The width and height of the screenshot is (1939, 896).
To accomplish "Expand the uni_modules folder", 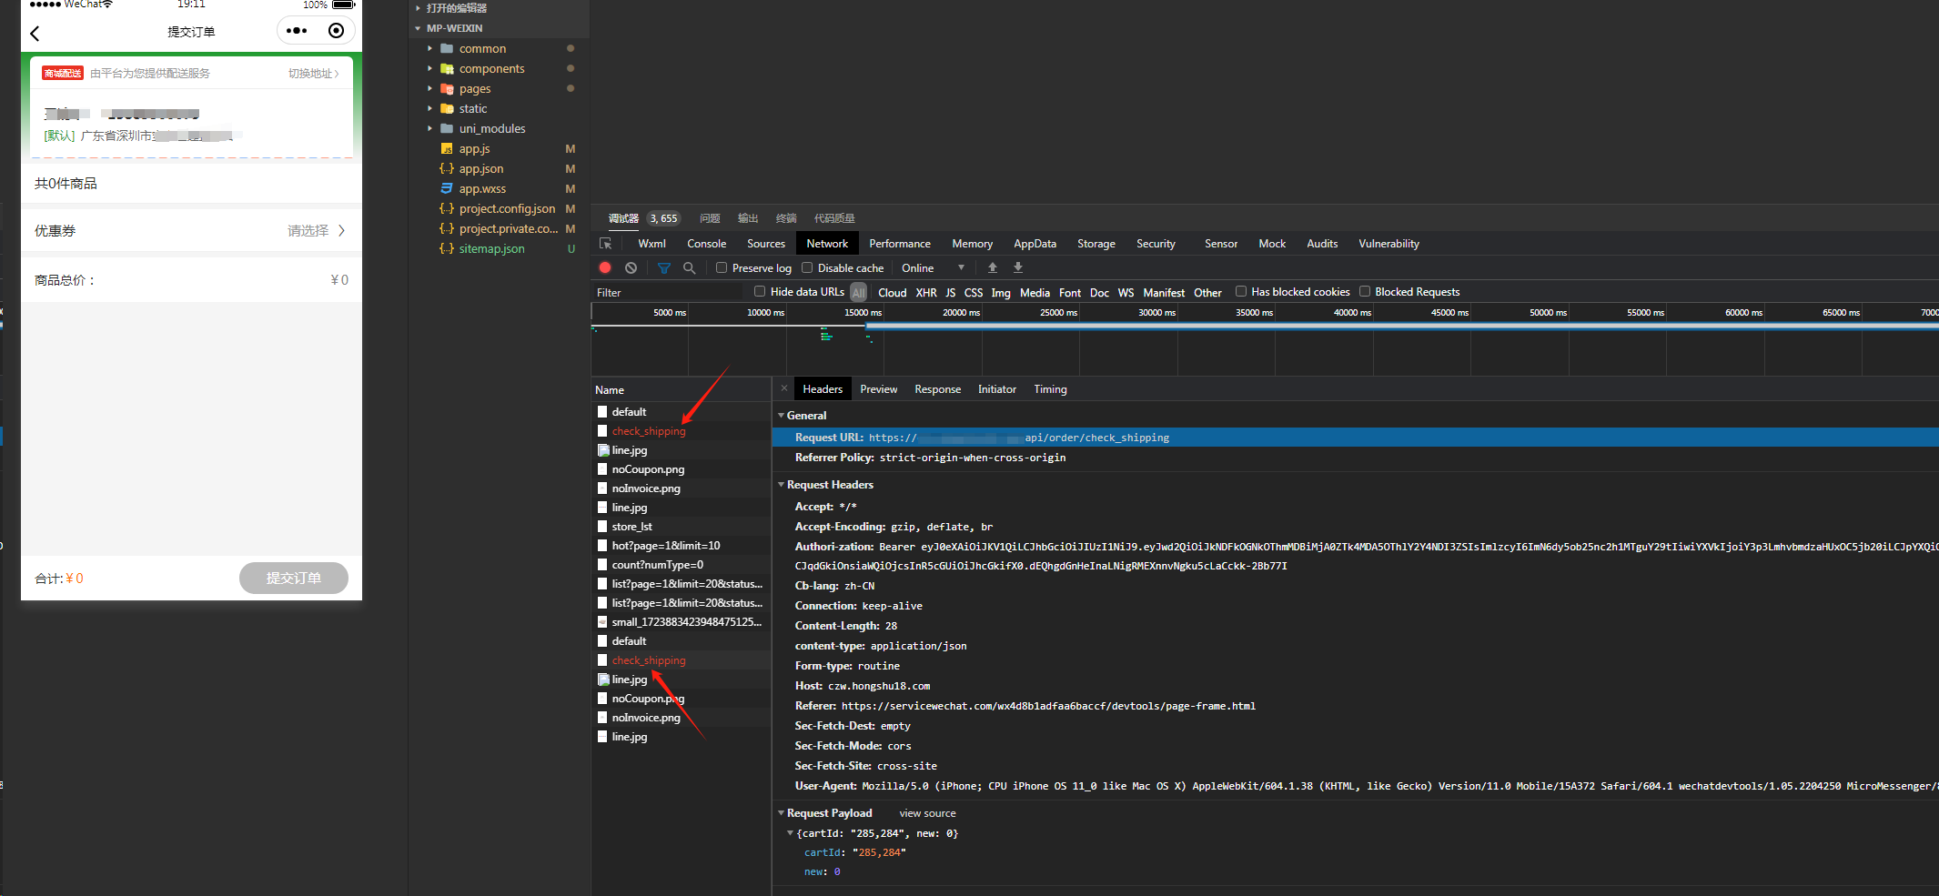I will pos(430,128).
